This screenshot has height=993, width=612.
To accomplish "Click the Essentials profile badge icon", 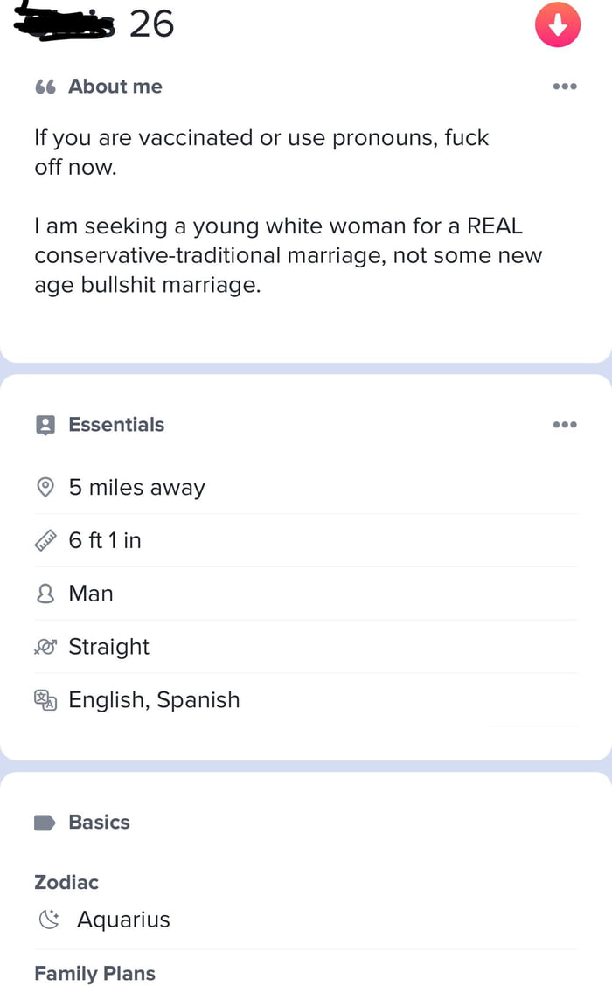I will pyautogui.click(x=45, y=425).
